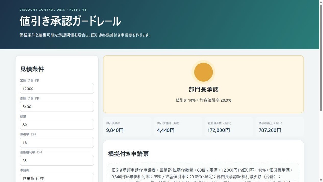Click the subtitle text below the title
Screen dimensions: 323x182
click(x=86, y=35)
